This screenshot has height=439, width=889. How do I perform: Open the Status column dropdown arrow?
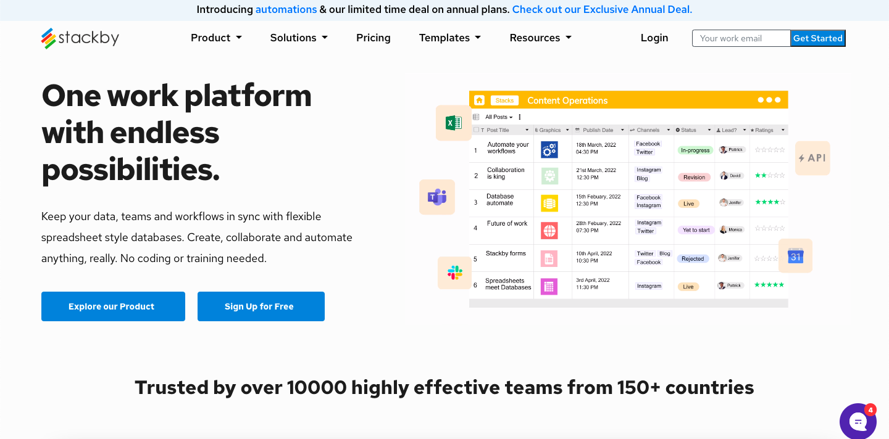coord(708,130)
